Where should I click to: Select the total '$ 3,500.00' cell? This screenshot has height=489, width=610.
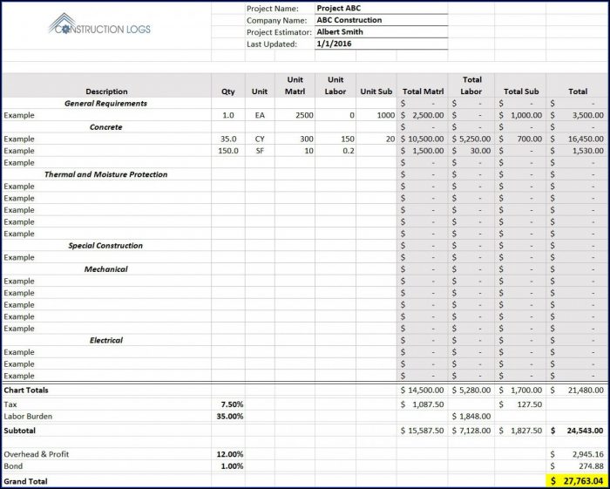577,116
